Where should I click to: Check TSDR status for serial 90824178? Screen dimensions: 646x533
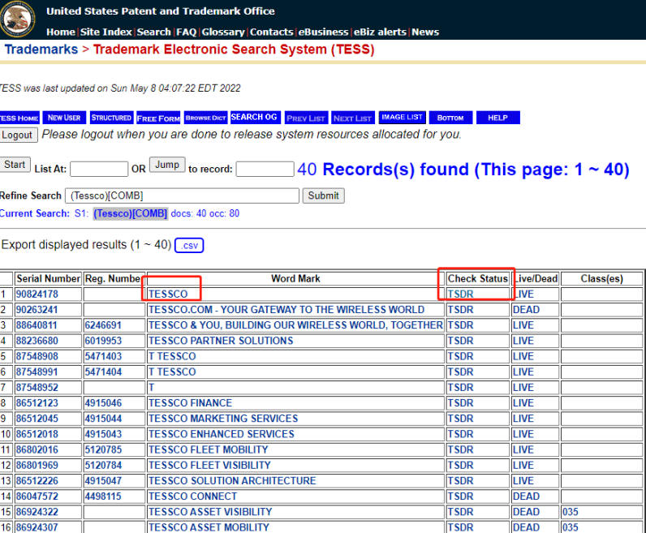point(461,294)
